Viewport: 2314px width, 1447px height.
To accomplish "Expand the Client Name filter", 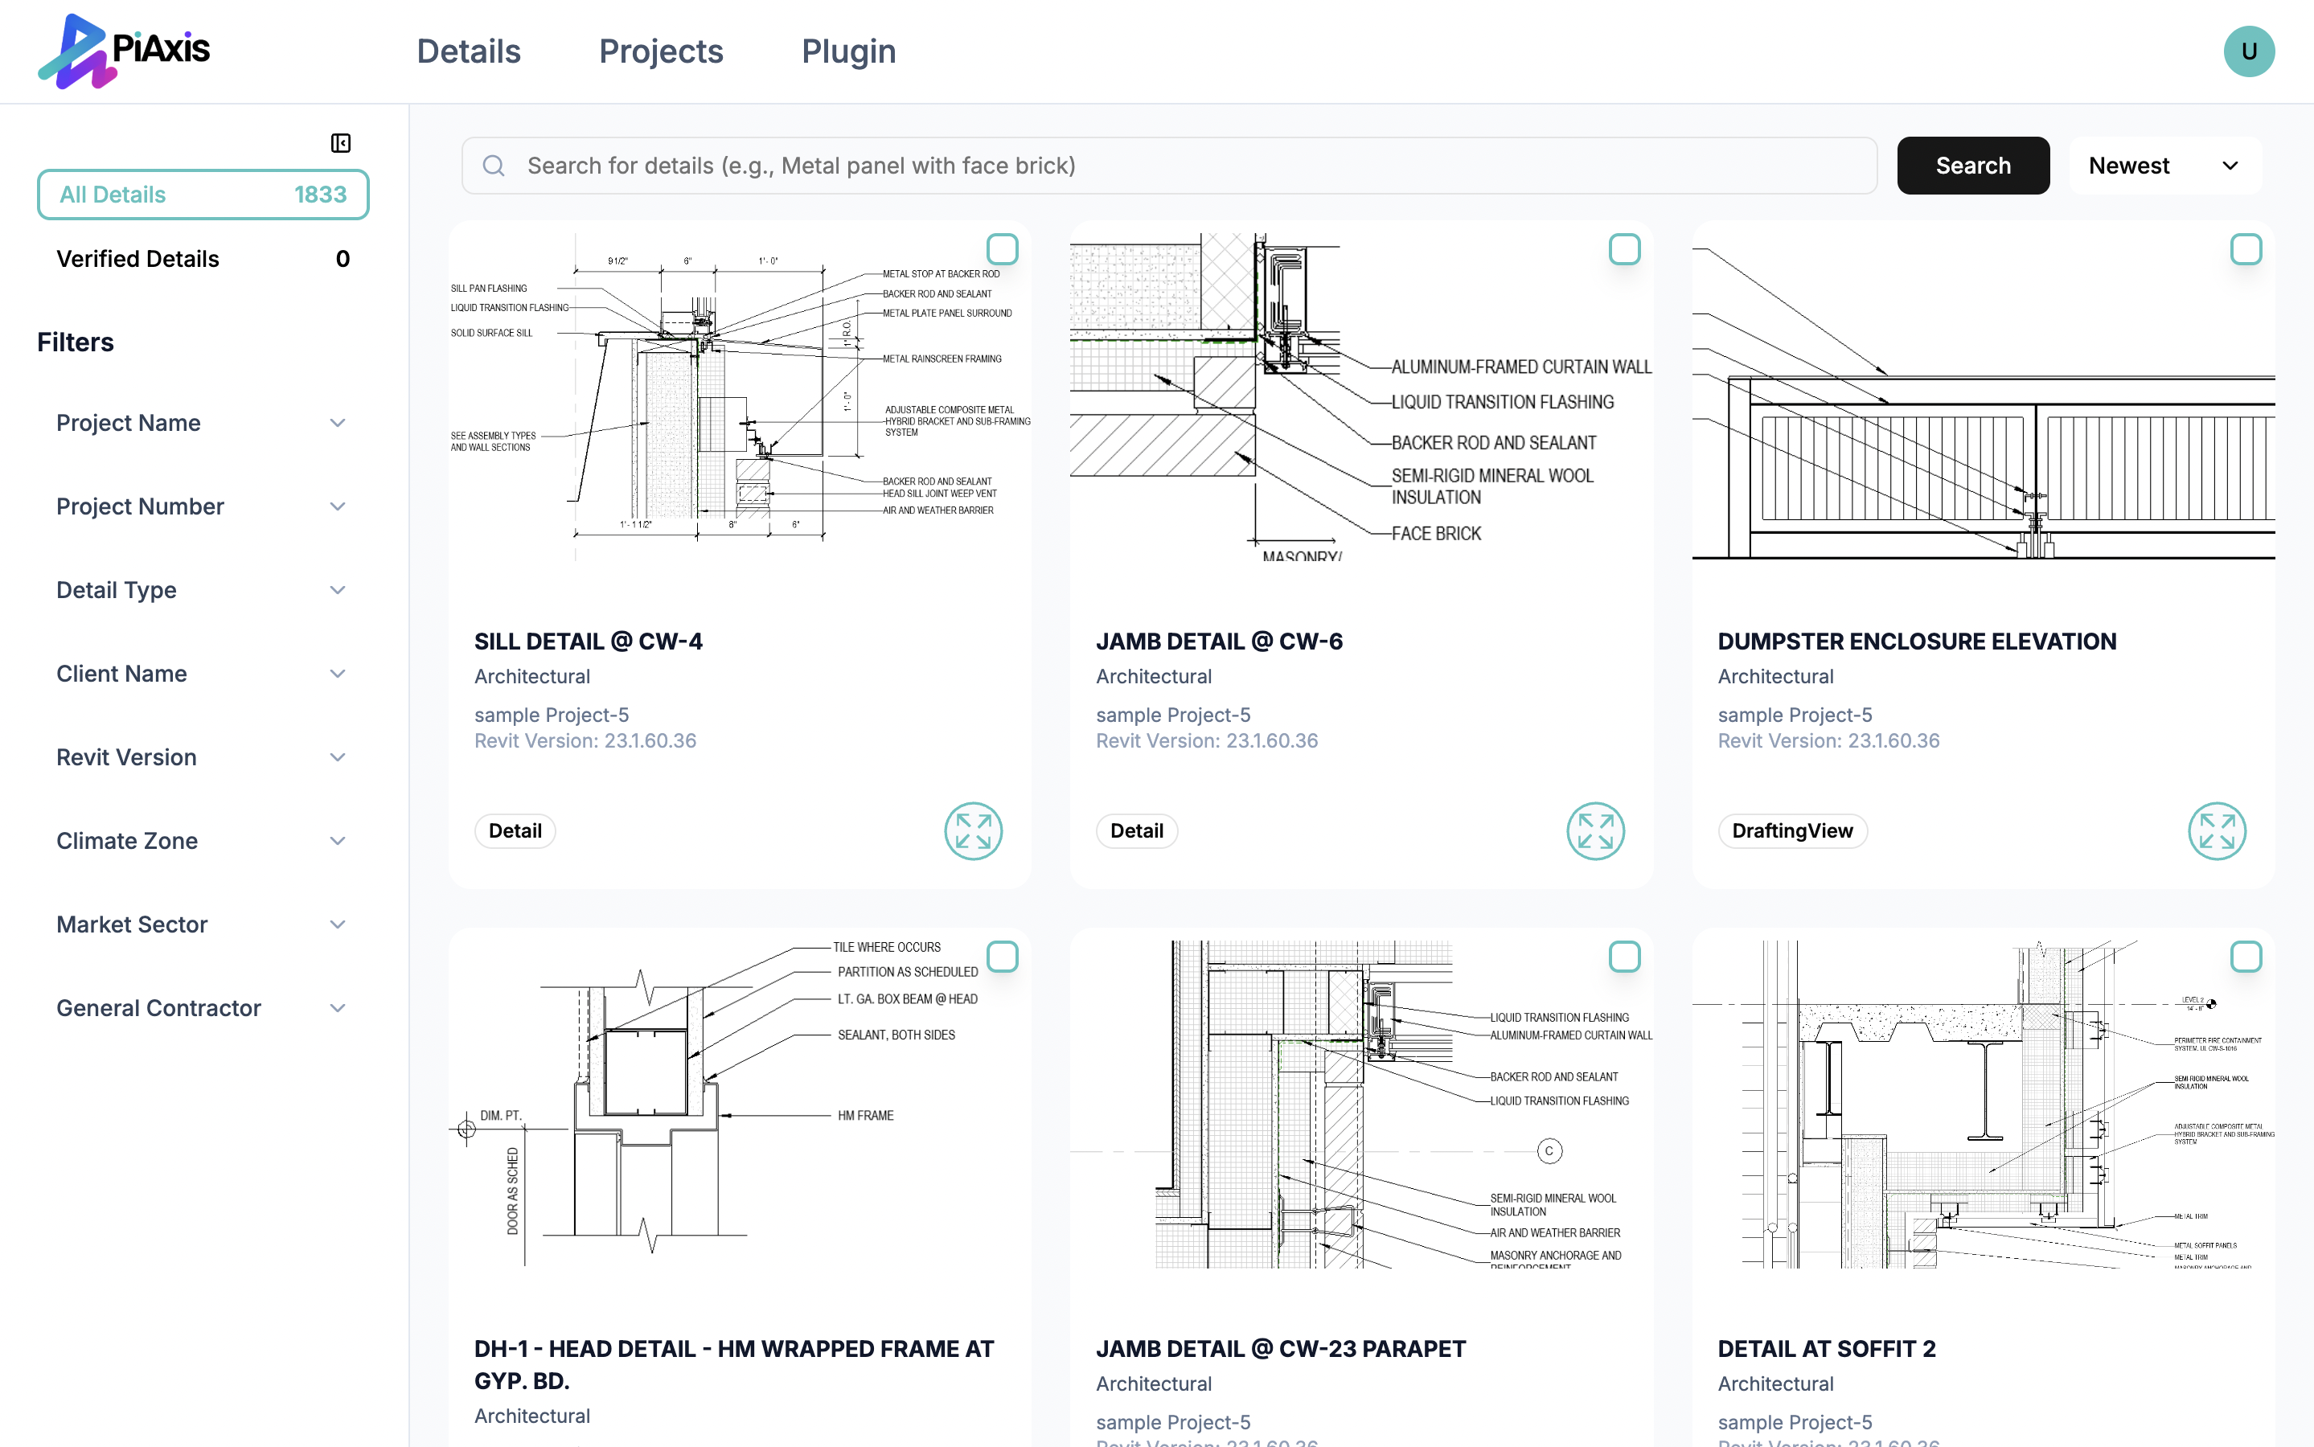I will pos(202,674).
